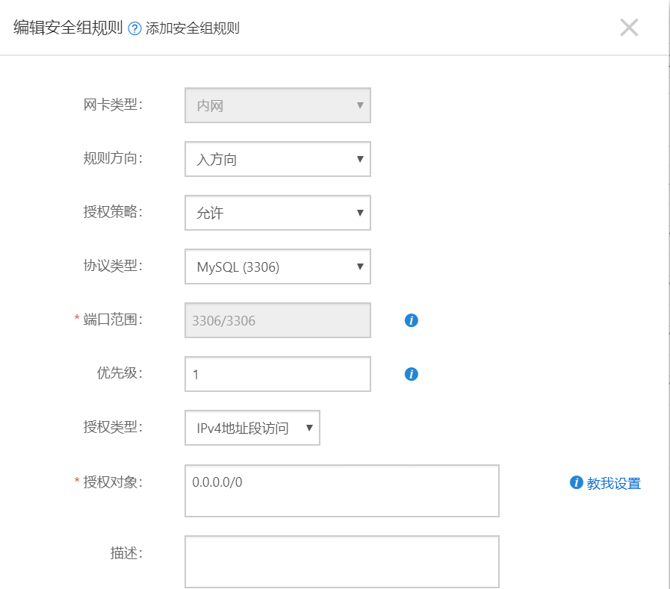670x589 pixels.
Task: Expand the 协议类型 dropdown showing MySQL (3306)
Action: 278,267
